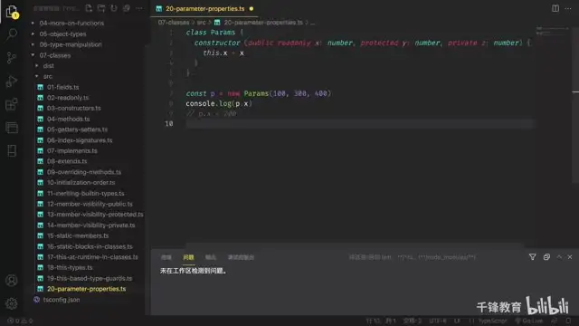Create a new file in Explorer toolbar
579x326 pixels.
[x=89, y=8]
